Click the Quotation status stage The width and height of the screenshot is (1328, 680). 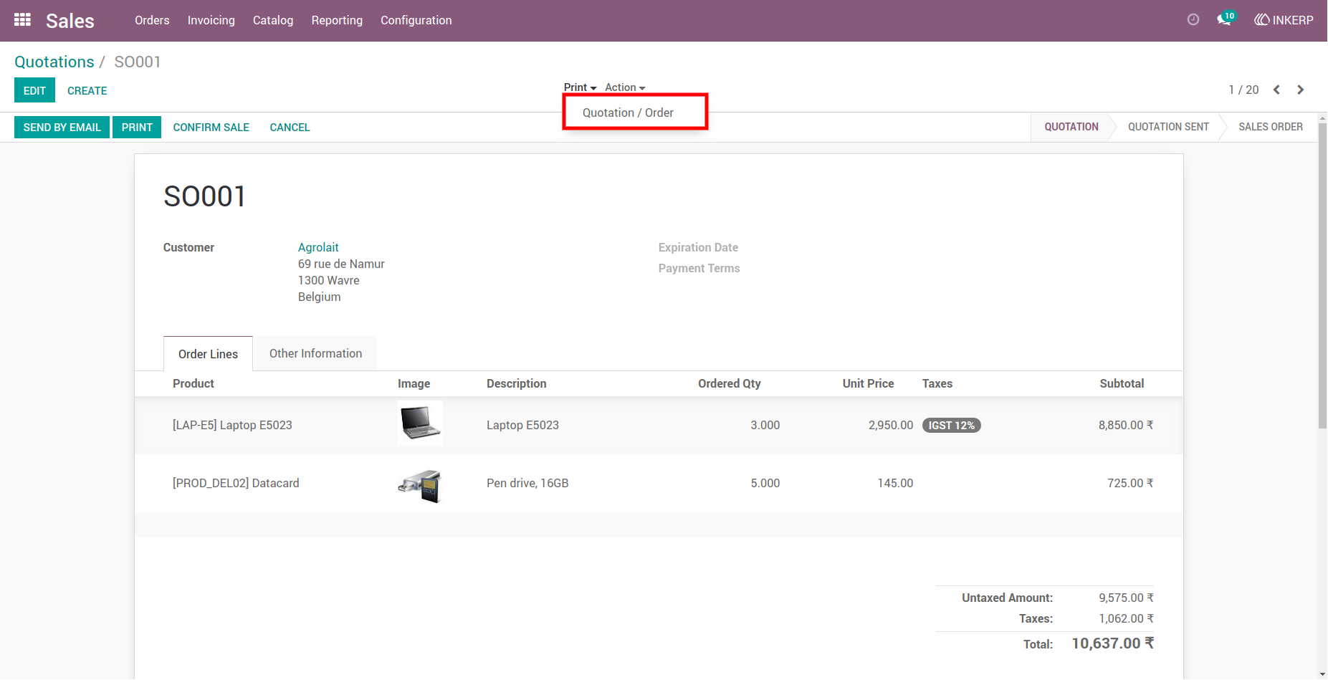(x=1071, y=127)
